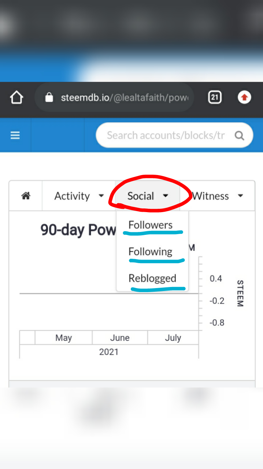Select Followers from the Social menu

(151, 225)
